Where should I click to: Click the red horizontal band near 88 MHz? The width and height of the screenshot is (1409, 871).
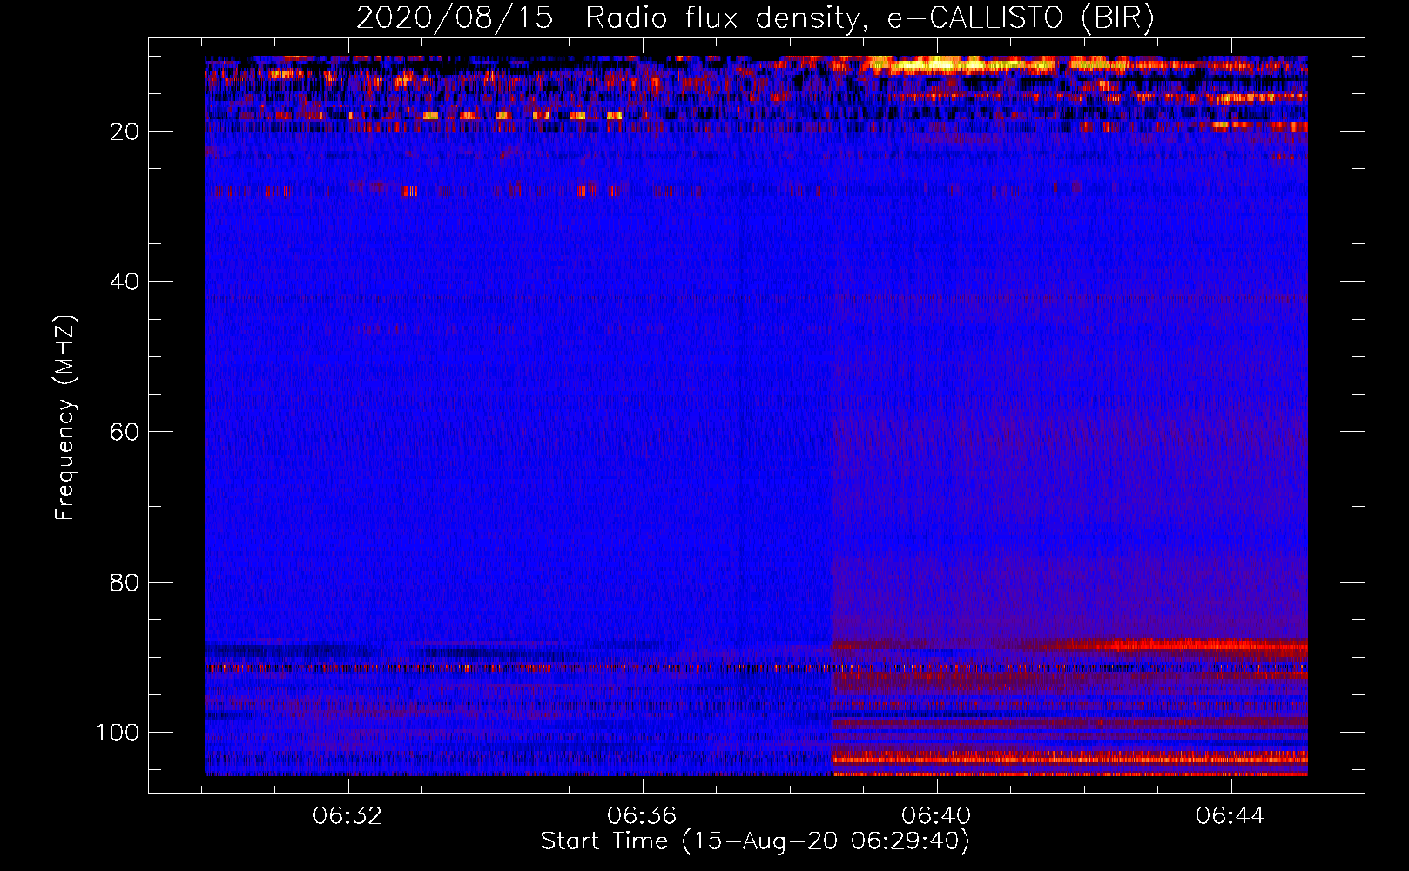click(1070, 645)
